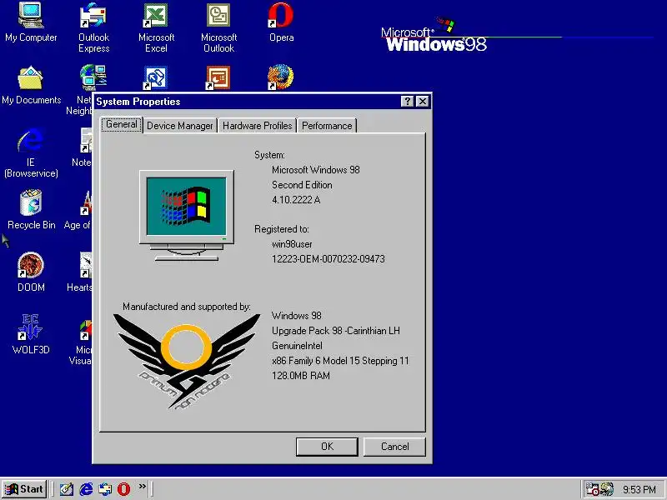Close the System Properties dialog
This screenshot has width=667, height=500.
click(x=422, y=101)
